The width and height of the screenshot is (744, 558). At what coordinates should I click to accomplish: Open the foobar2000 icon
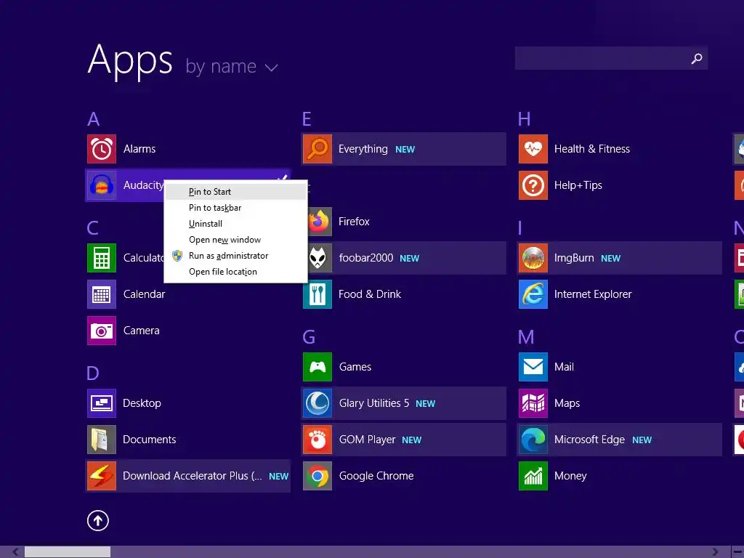point(320,258)
